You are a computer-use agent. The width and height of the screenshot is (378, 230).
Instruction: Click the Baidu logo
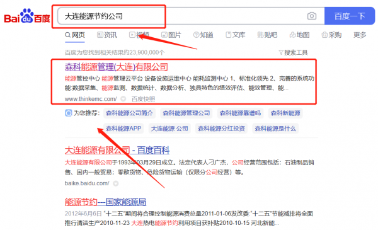[x=27, y=16]
